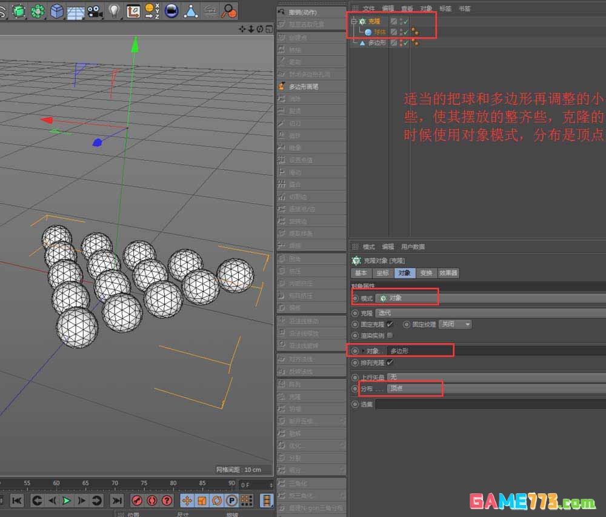Enable the 渲染实例 checkbox

pyautogui.click(x=389, y=336)
